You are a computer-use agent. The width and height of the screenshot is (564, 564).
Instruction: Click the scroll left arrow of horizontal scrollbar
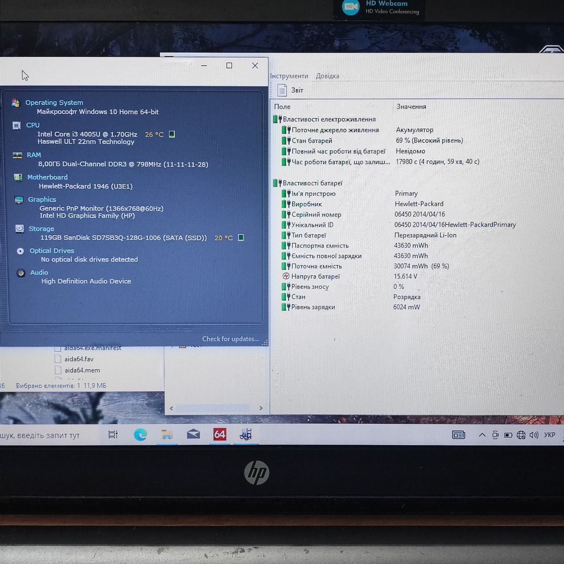171,408
